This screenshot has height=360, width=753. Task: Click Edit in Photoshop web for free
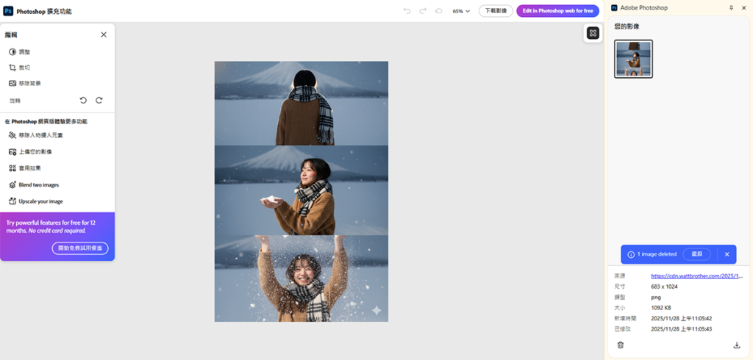[x=557, y=11]
